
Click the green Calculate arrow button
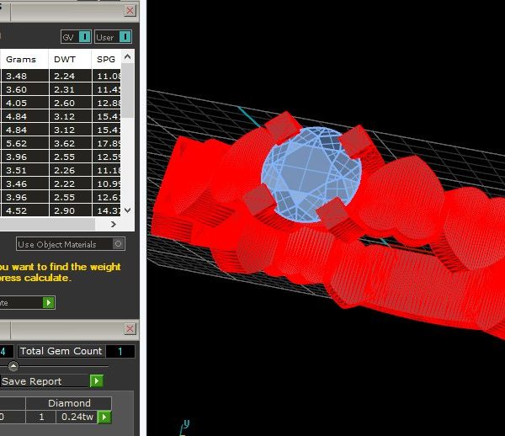click(48, 303)
